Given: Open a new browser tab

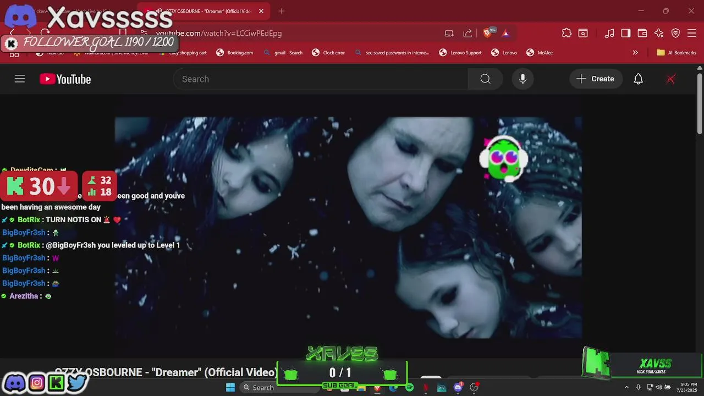Looking at the screenshot, I should tap(282, 11).
